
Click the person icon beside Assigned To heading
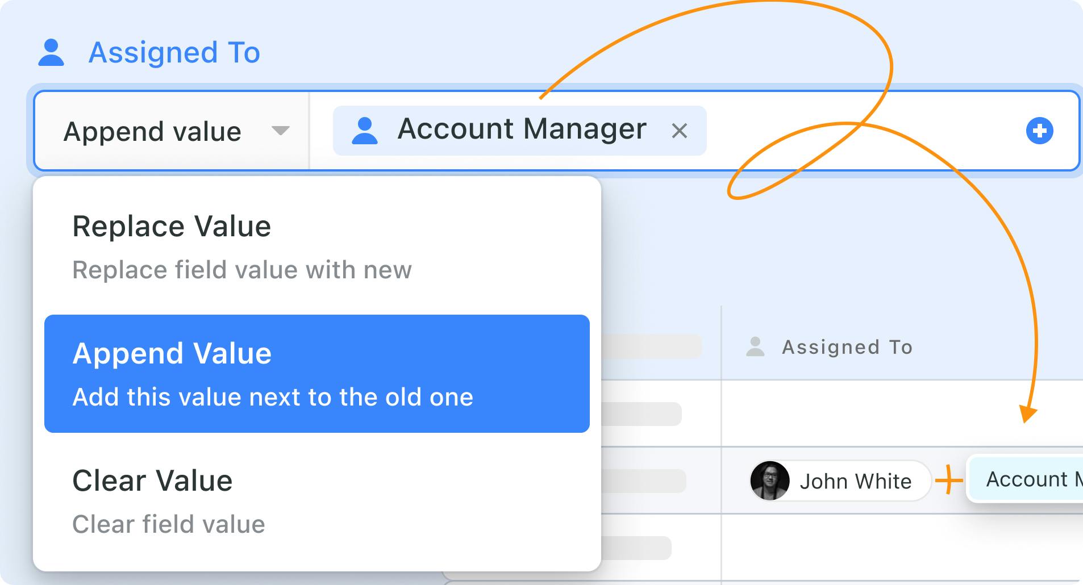point(51,53)
